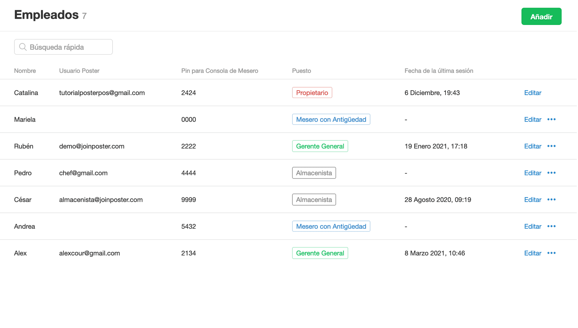Click Pin para Consola de Mesero header

[219, 71]
